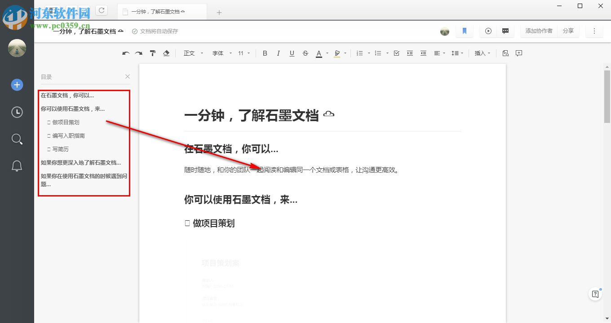Open the 正文 paragraph style dropdown

(x=194, y=53)
